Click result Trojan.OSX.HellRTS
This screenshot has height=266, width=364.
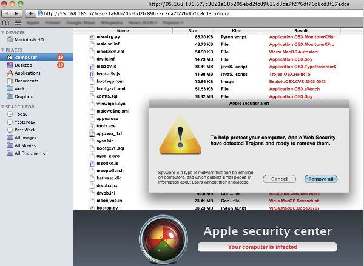pyautogui.click(x=290, y=74)
